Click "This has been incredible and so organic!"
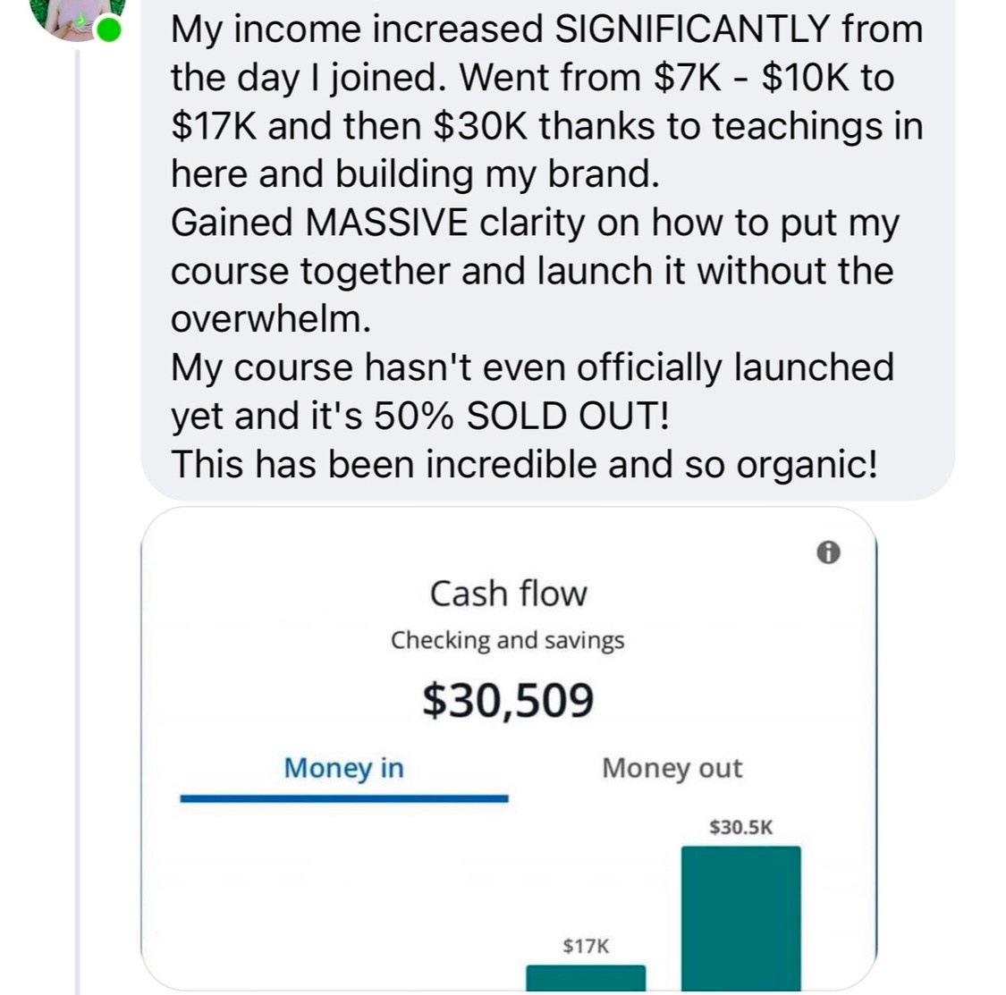Viewport: 1006px width, 995px height. point(524,464)
